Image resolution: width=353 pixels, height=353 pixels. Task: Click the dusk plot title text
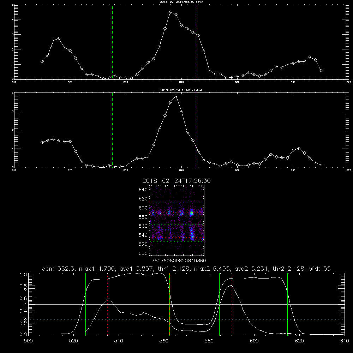181,90
